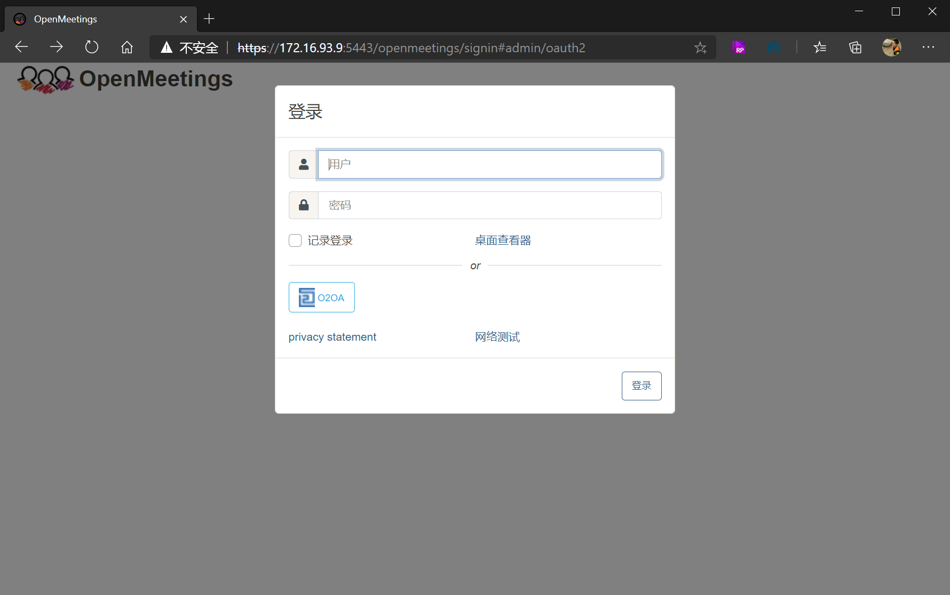950x595 pixels.
Task: Open the browser profile avatar
Action: click(x=891, y=47)
